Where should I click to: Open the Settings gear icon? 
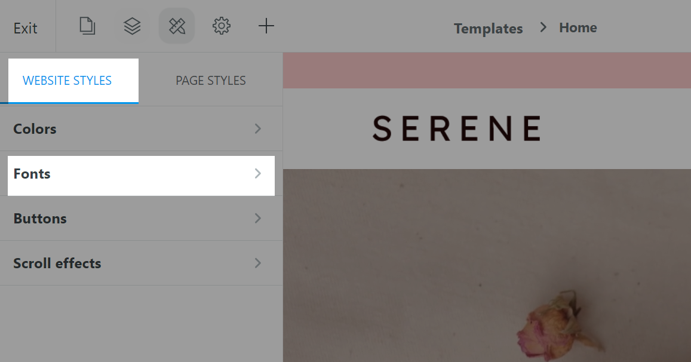pos(221,26)
